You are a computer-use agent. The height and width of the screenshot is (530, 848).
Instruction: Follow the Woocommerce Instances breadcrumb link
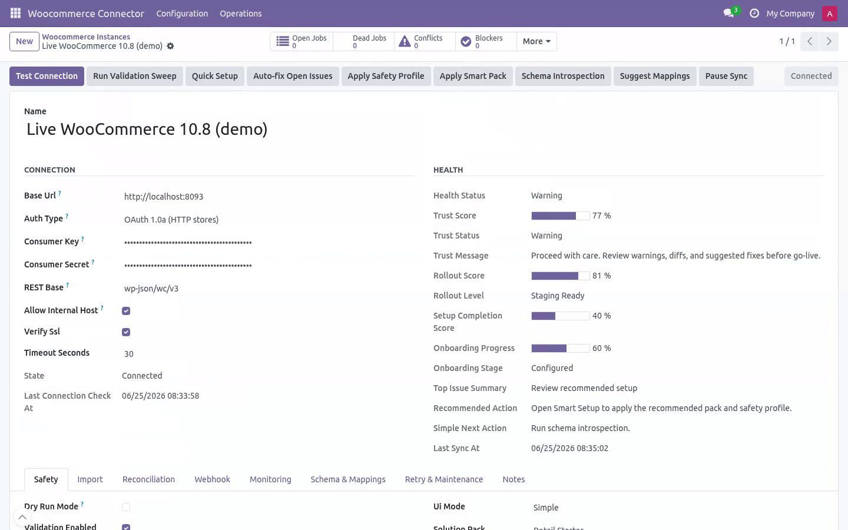coord(86,37)
